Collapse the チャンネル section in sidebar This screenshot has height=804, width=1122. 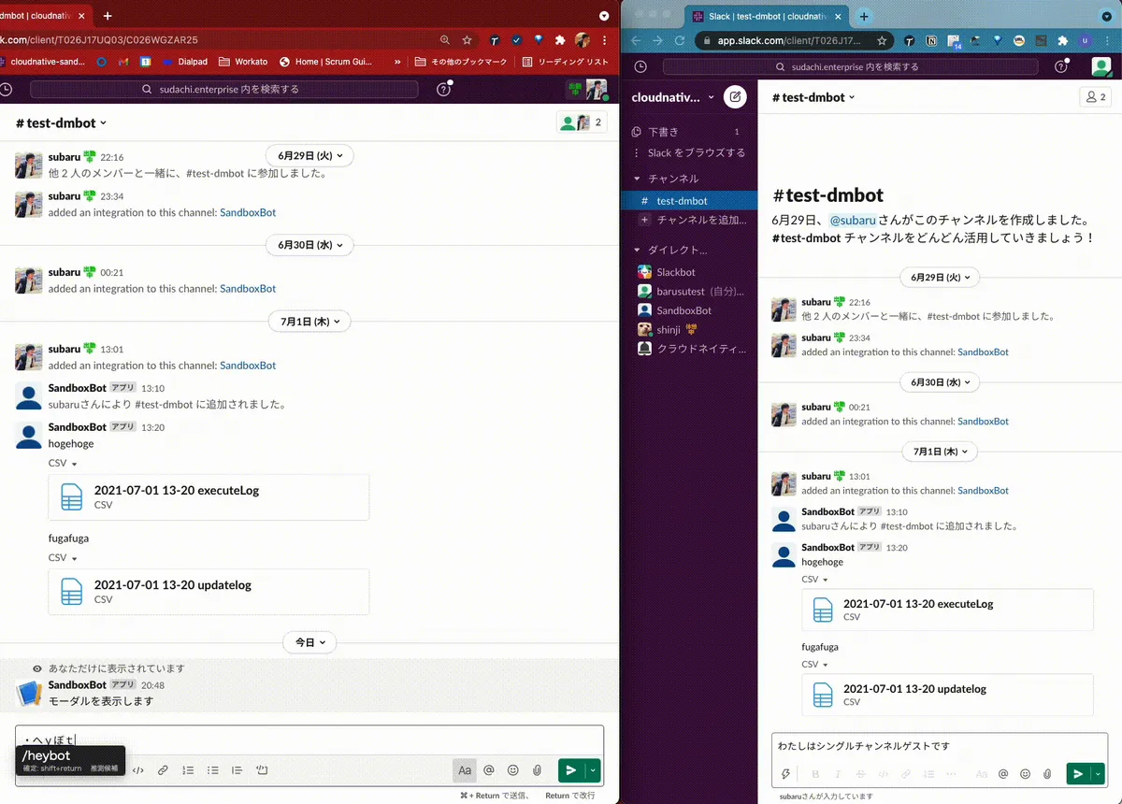click(x=638, y=178)
